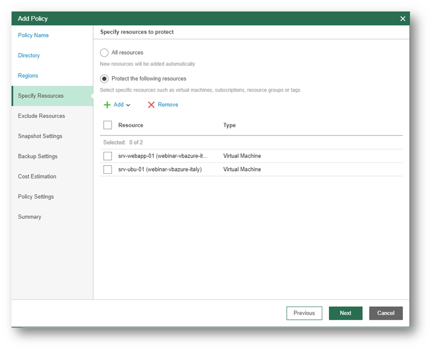Select Protect the following resources option
Image resolution: width=433 pixels, height=351 pixels.
coord(104,79)
